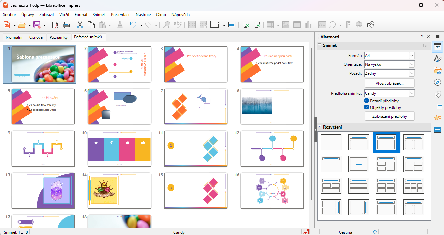
Task: Click Čeština language in status bar
Action: pyautogui.click(x=346, y=232)
